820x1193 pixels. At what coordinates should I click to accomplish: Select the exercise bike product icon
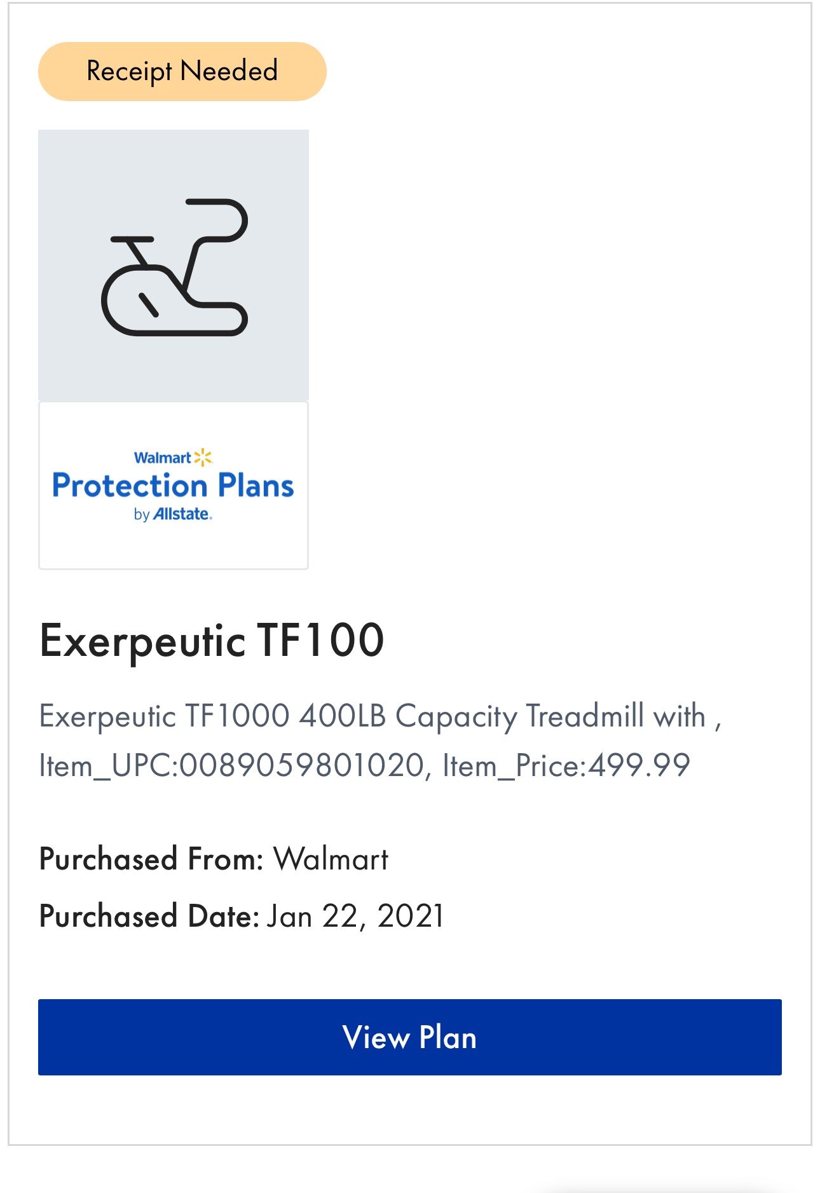pos(174,267)
